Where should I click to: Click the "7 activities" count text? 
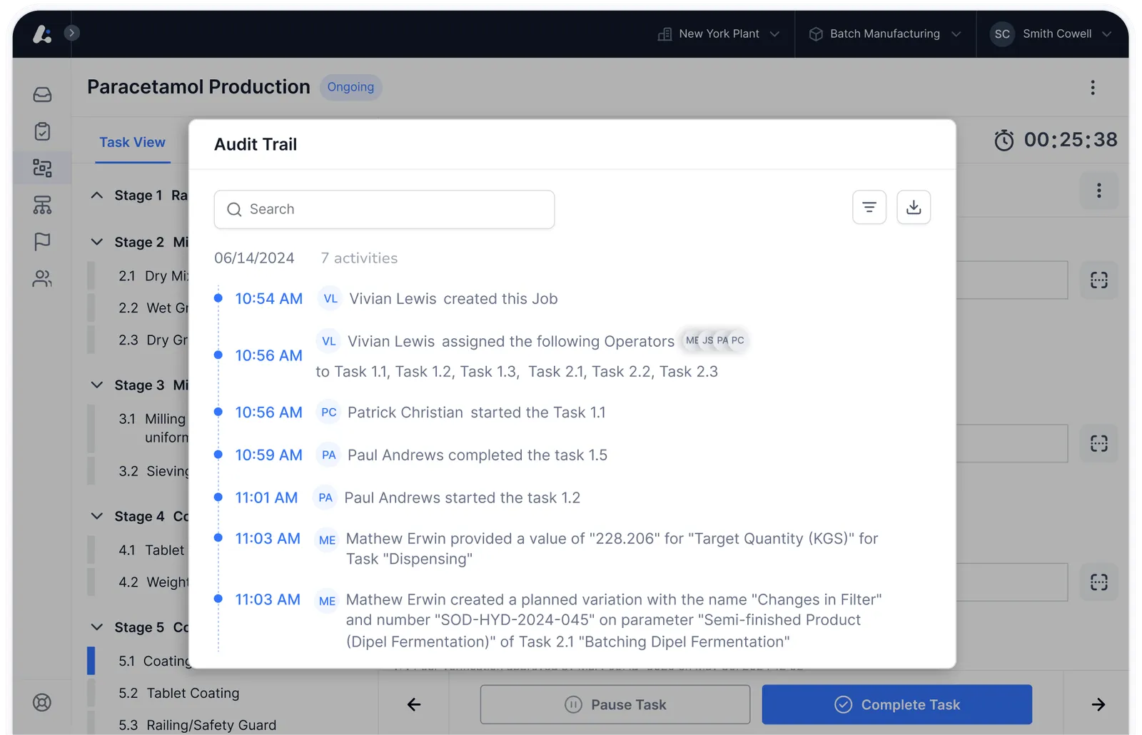(359, 258)
